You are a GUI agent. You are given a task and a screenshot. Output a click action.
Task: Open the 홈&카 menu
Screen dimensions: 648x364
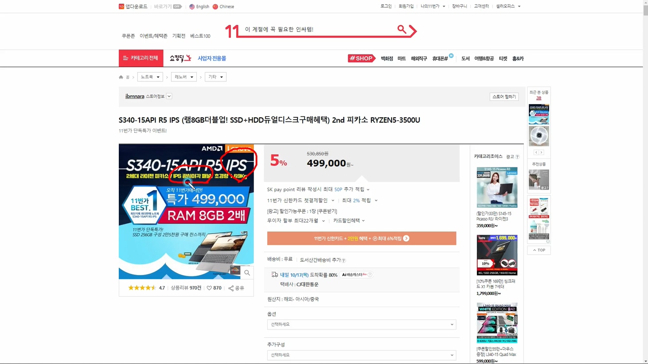pos(518,58)
